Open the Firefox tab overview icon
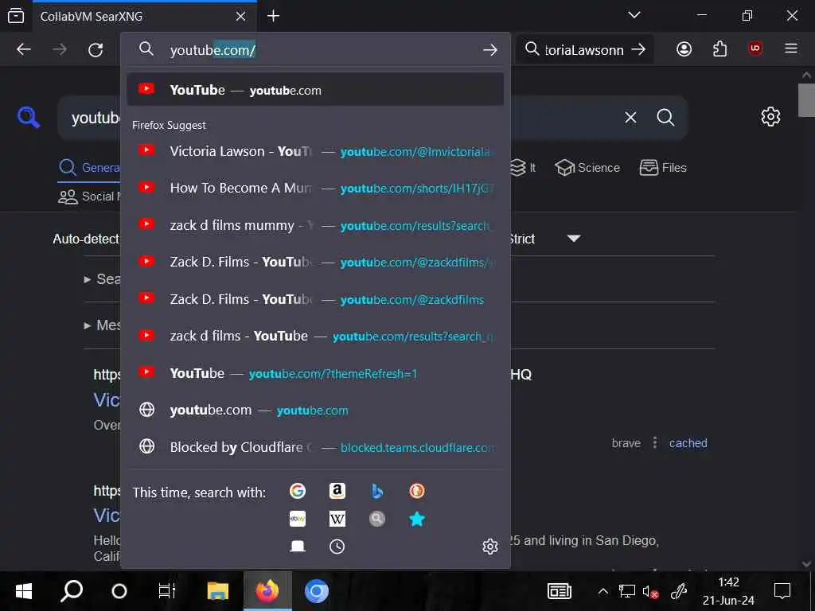The image size is (815, 611). click(x=16, y=16)
